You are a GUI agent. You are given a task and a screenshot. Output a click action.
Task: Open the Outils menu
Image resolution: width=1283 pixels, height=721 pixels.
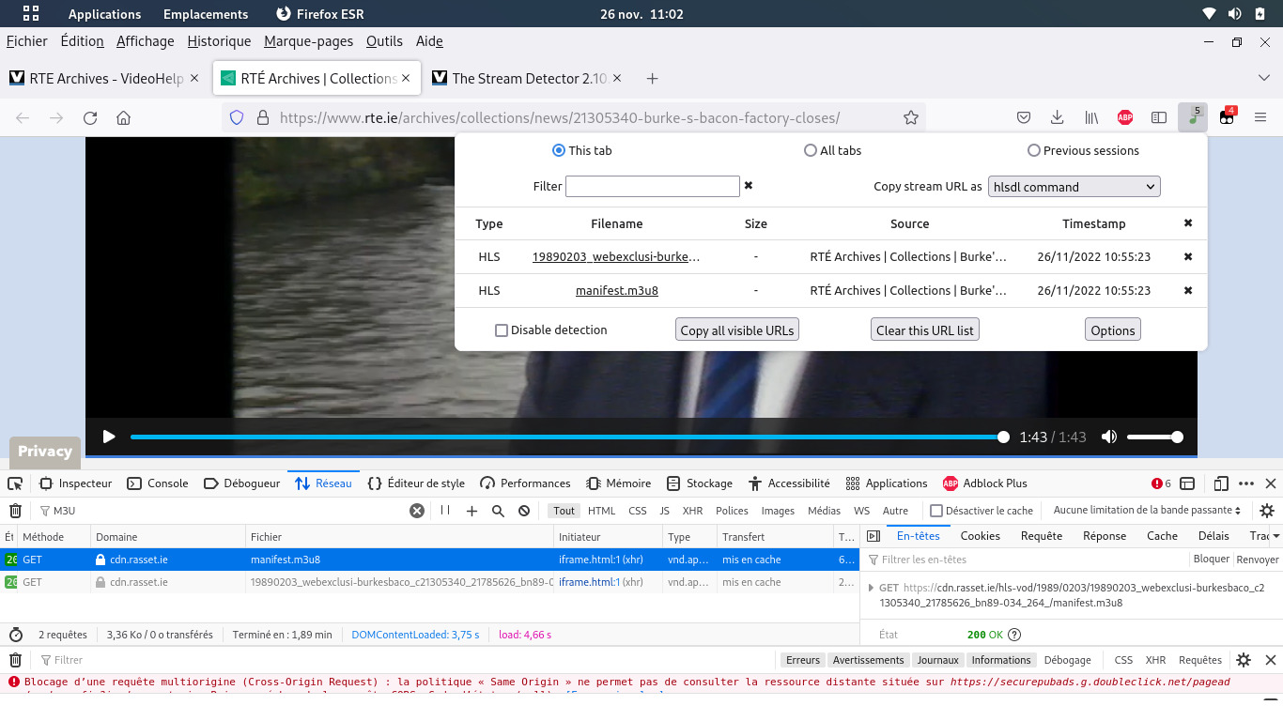pos(384,41)
